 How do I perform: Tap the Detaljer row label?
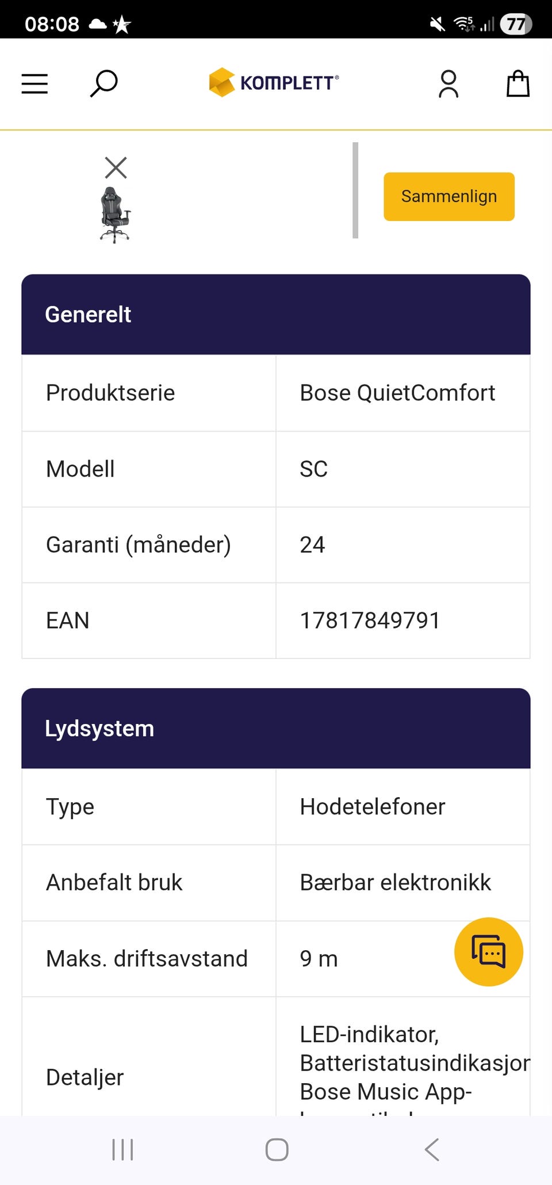click(x=85, y=1077)
